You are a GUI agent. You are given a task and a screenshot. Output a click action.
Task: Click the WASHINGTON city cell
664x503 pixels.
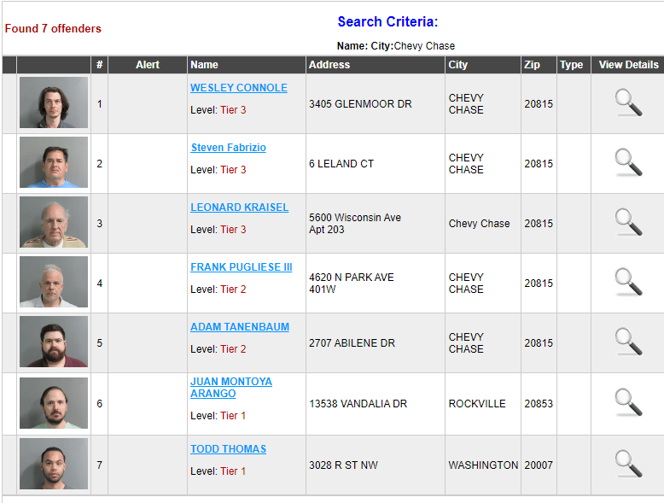coord(483,465)
